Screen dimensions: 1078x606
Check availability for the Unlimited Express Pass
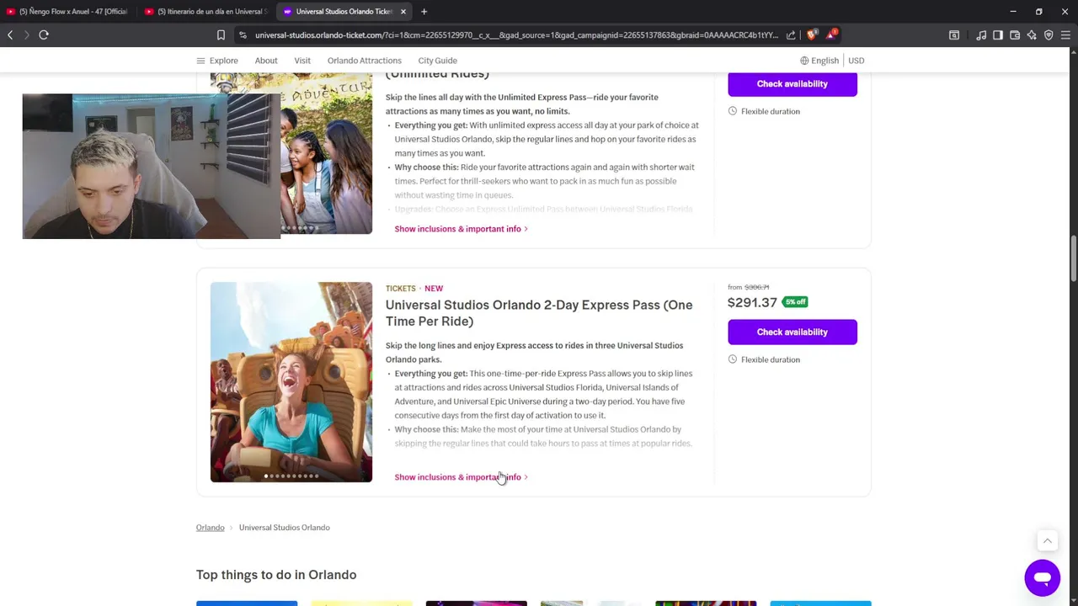click(792, 83)
